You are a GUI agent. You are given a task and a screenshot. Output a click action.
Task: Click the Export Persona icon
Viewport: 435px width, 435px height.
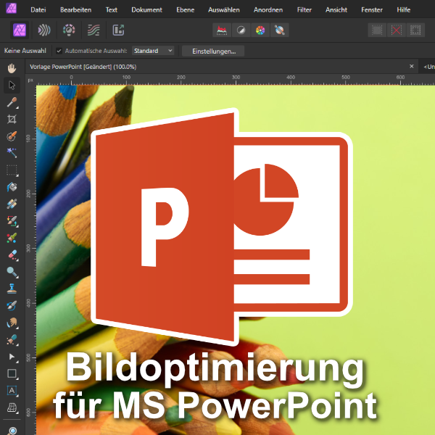point(118,30)
